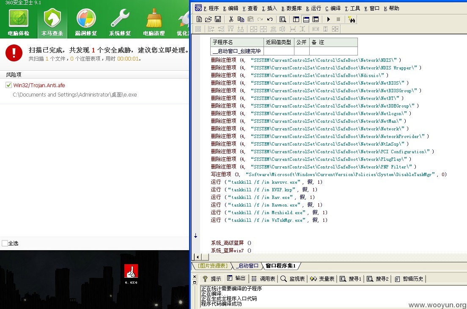Click the e.exe desktop icon
The height and width of the screenshot is (309, 467).
131,274
